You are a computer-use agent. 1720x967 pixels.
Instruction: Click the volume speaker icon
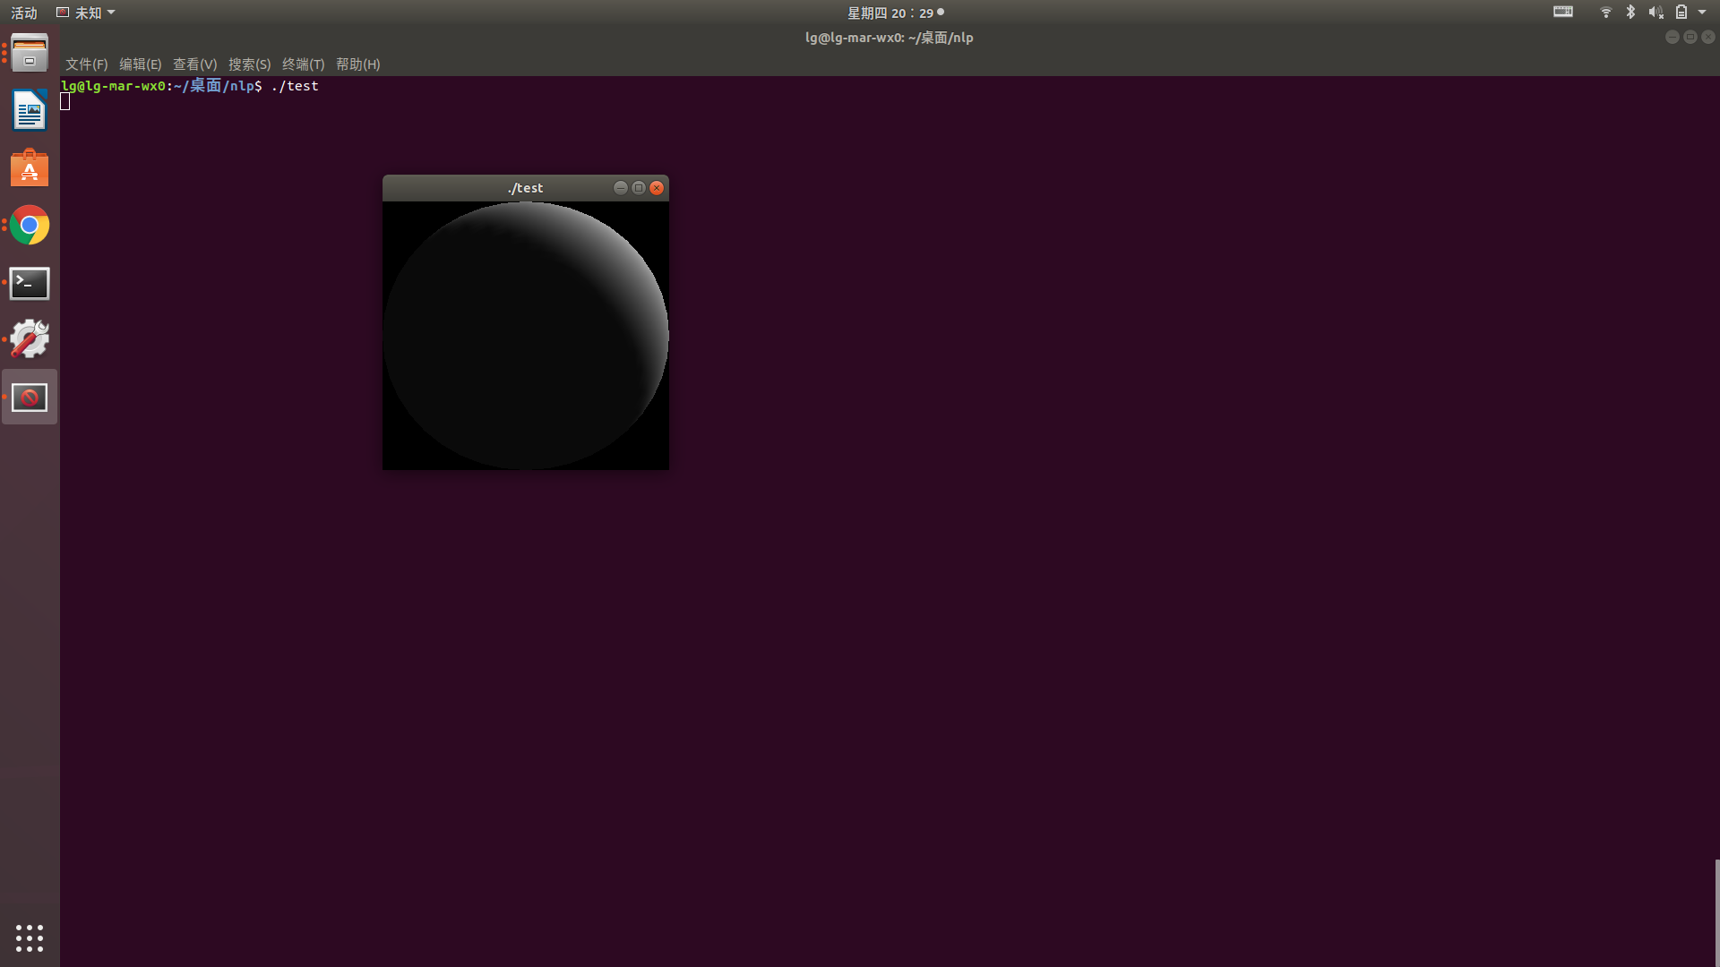point(1655,12)
